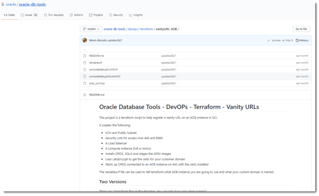
Task: Click the green commit status checkmark
Action: pos(269,40)
